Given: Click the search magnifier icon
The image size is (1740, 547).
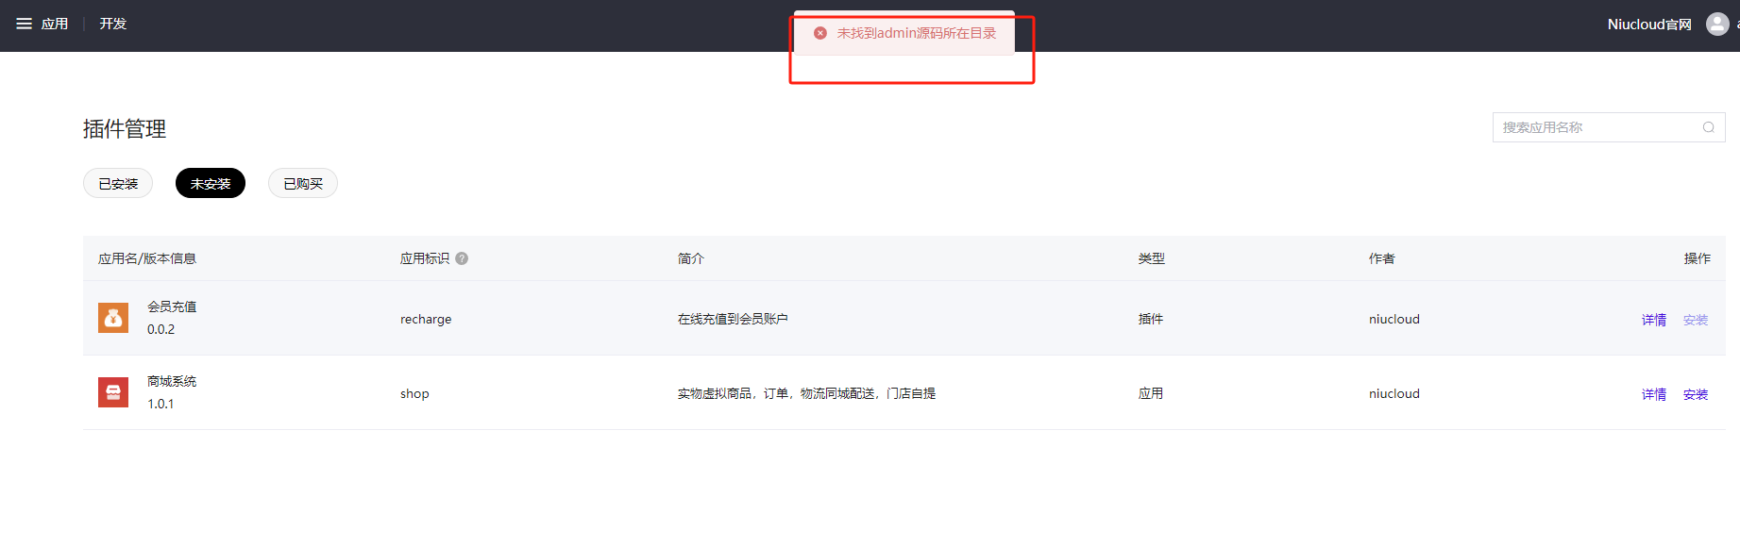Looking at the screenshot, I should pyautogui.click(x=1709, y=127).
